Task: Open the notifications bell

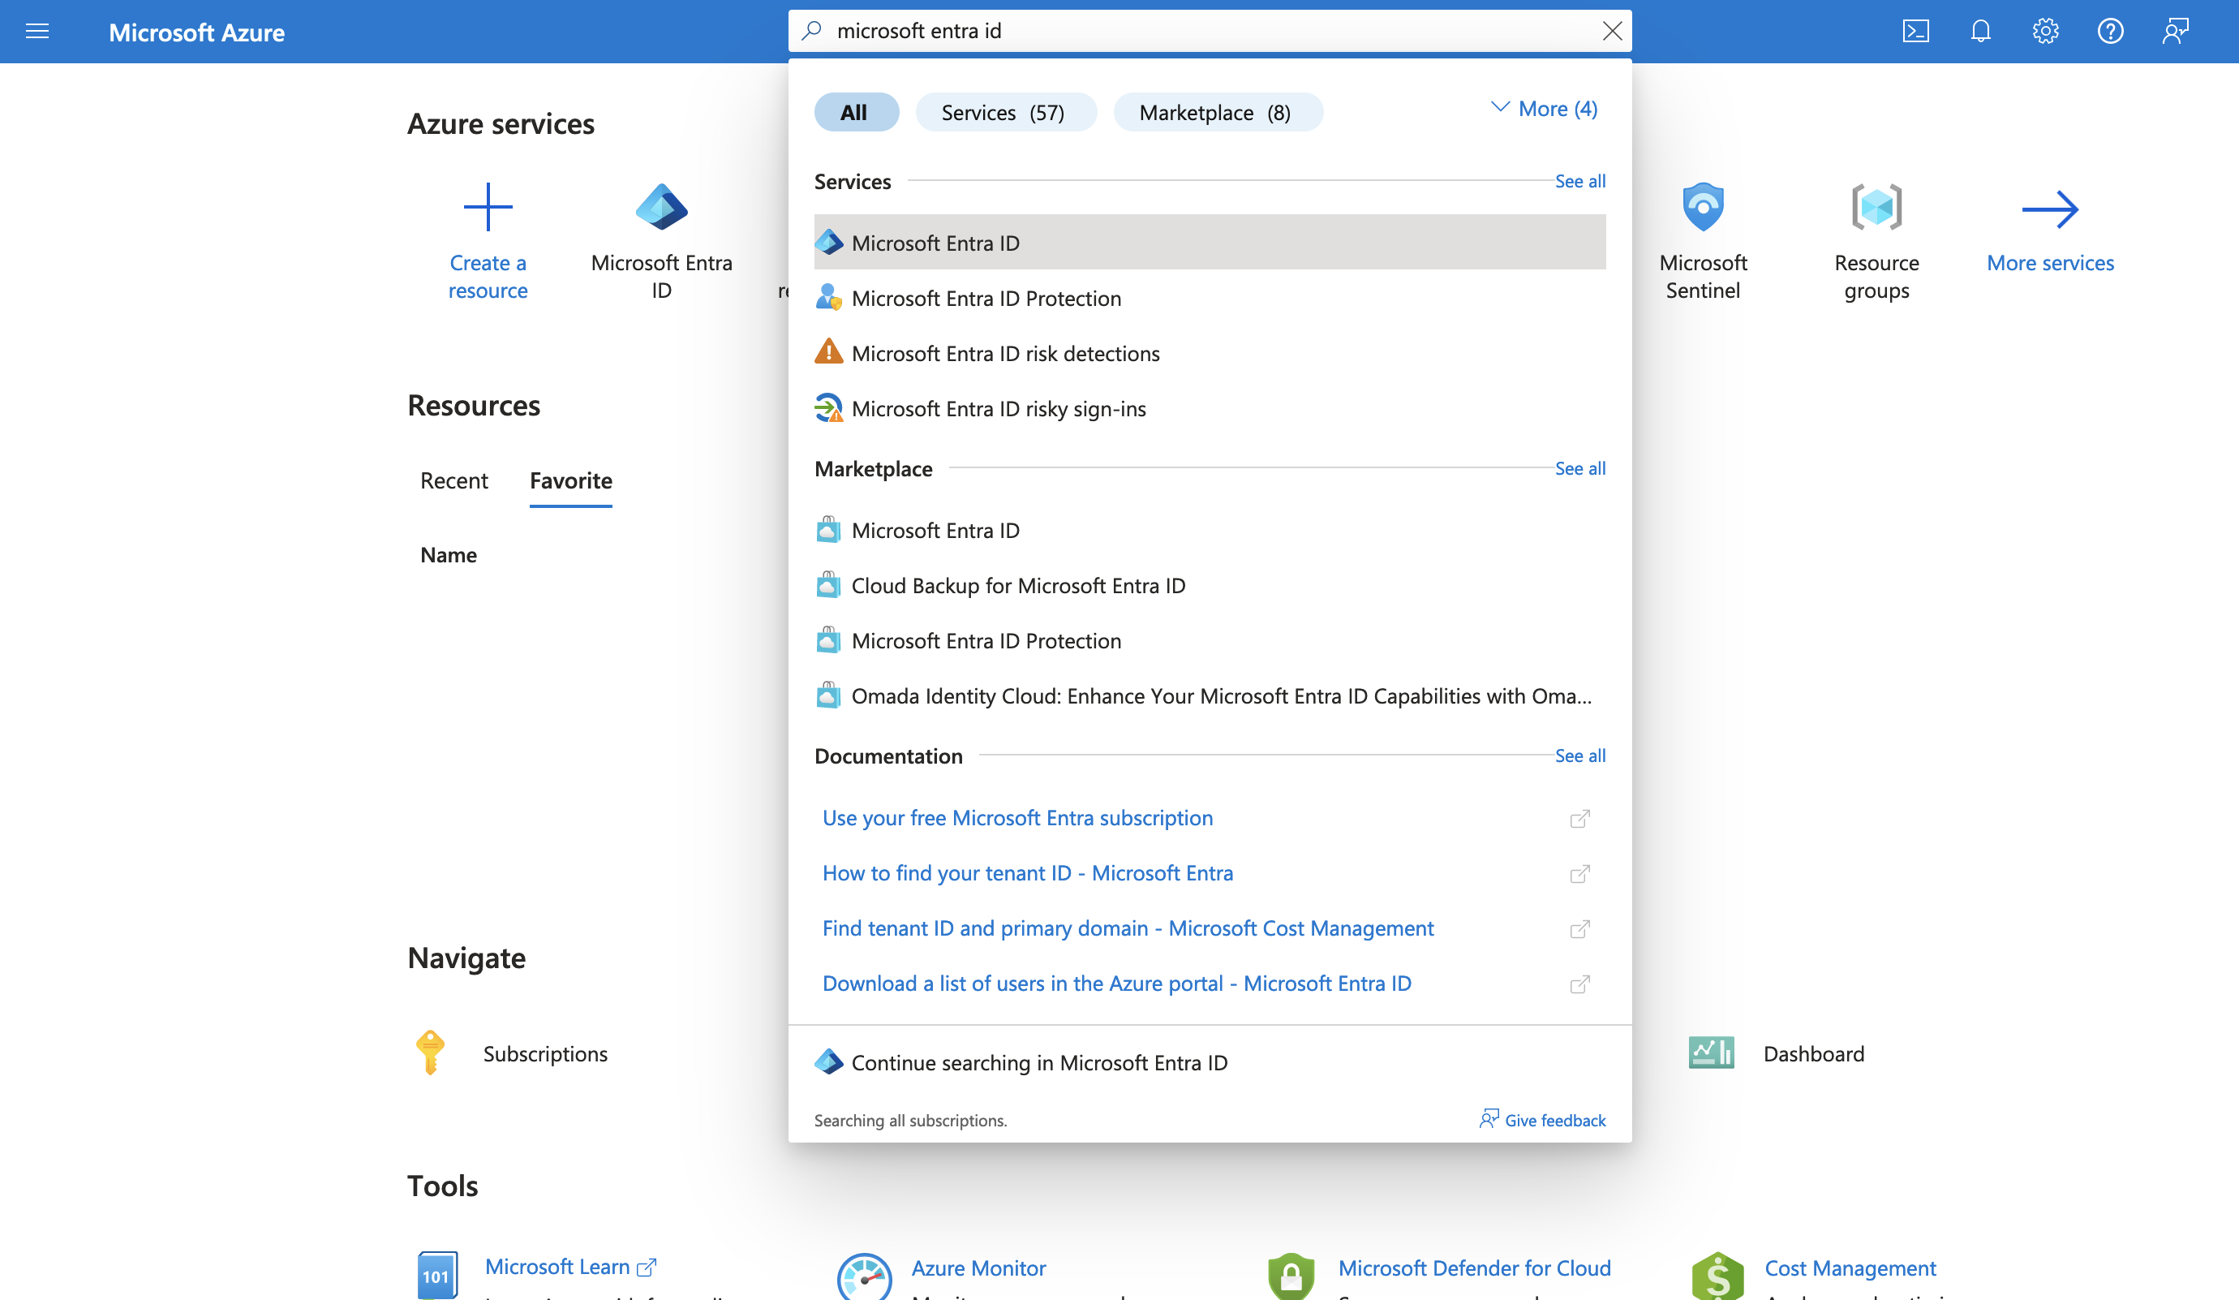Action: click(x=1980, y=32)
